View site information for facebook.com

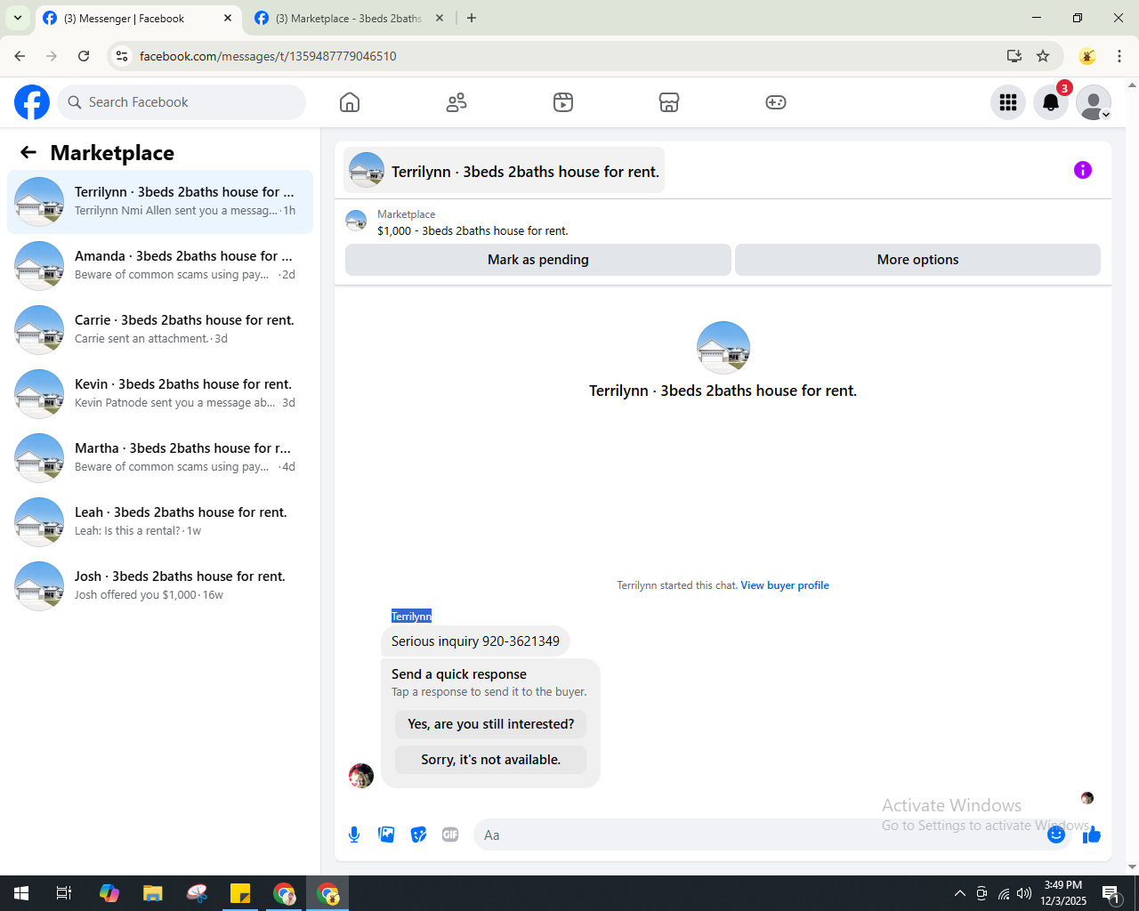(x=122, y=56)
